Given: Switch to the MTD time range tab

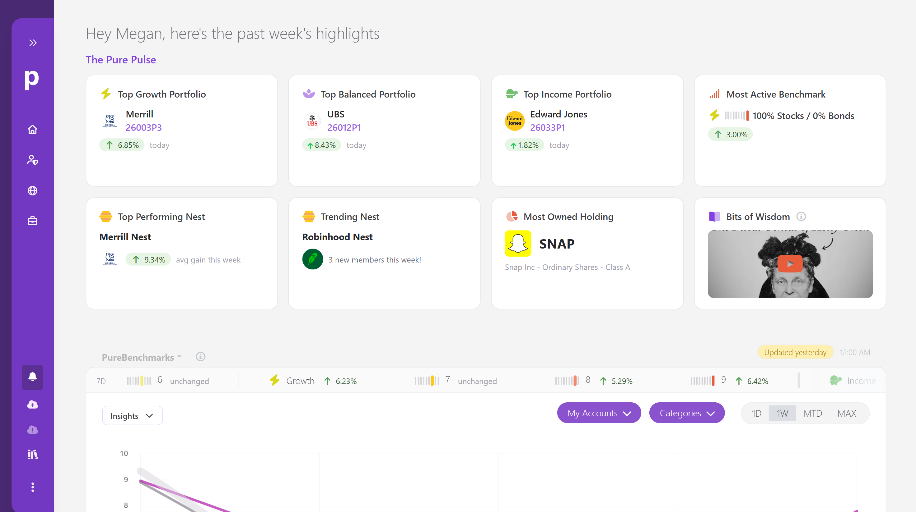Looking at the screenshot, I should point(812,413).
